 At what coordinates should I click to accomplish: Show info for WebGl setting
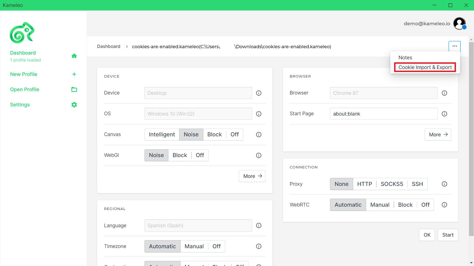[259, 155]
